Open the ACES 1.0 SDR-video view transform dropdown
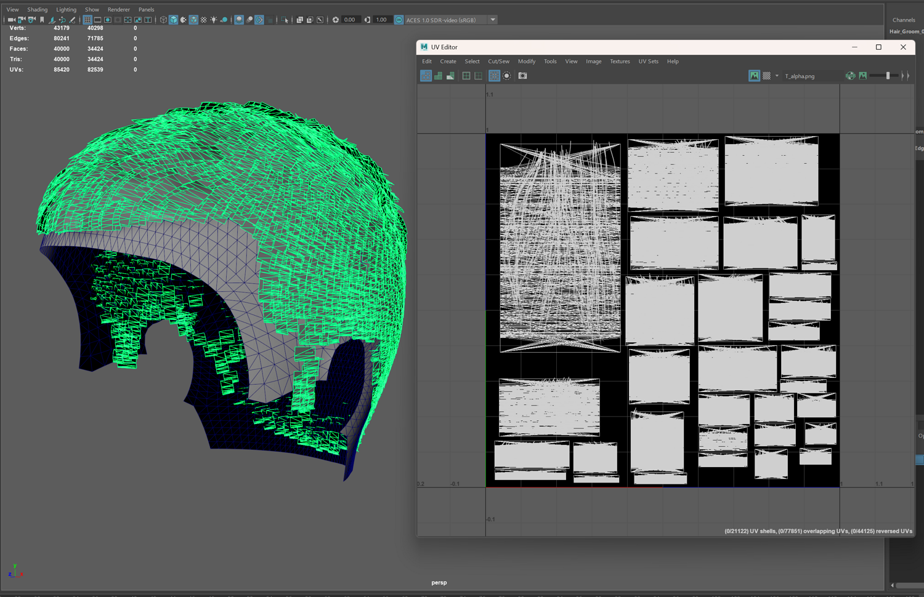 493,20
